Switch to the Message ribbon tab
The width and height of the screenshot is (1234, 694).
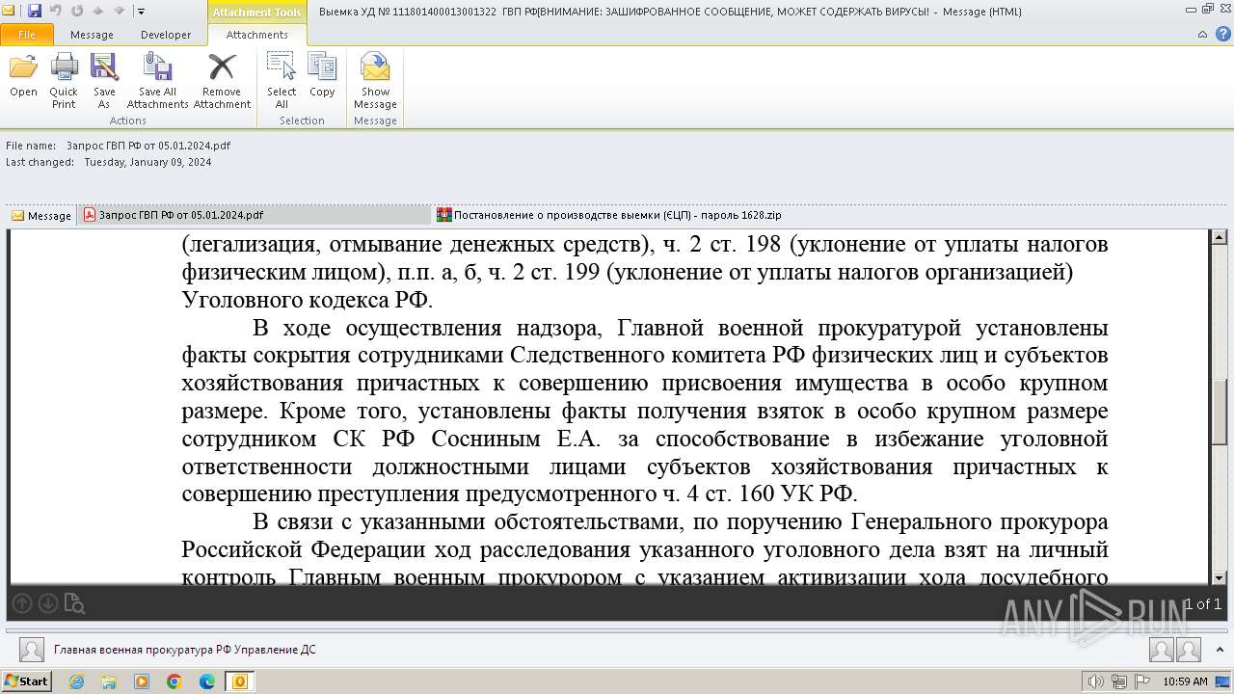[x=92, y=35]
